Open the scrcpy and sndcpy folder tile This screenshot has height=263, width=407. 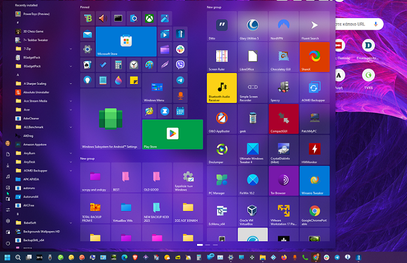[96, 177]
